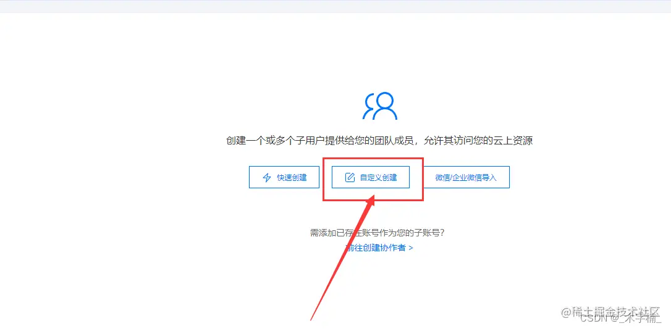Click the two-users icon above description

coord(379,106)
